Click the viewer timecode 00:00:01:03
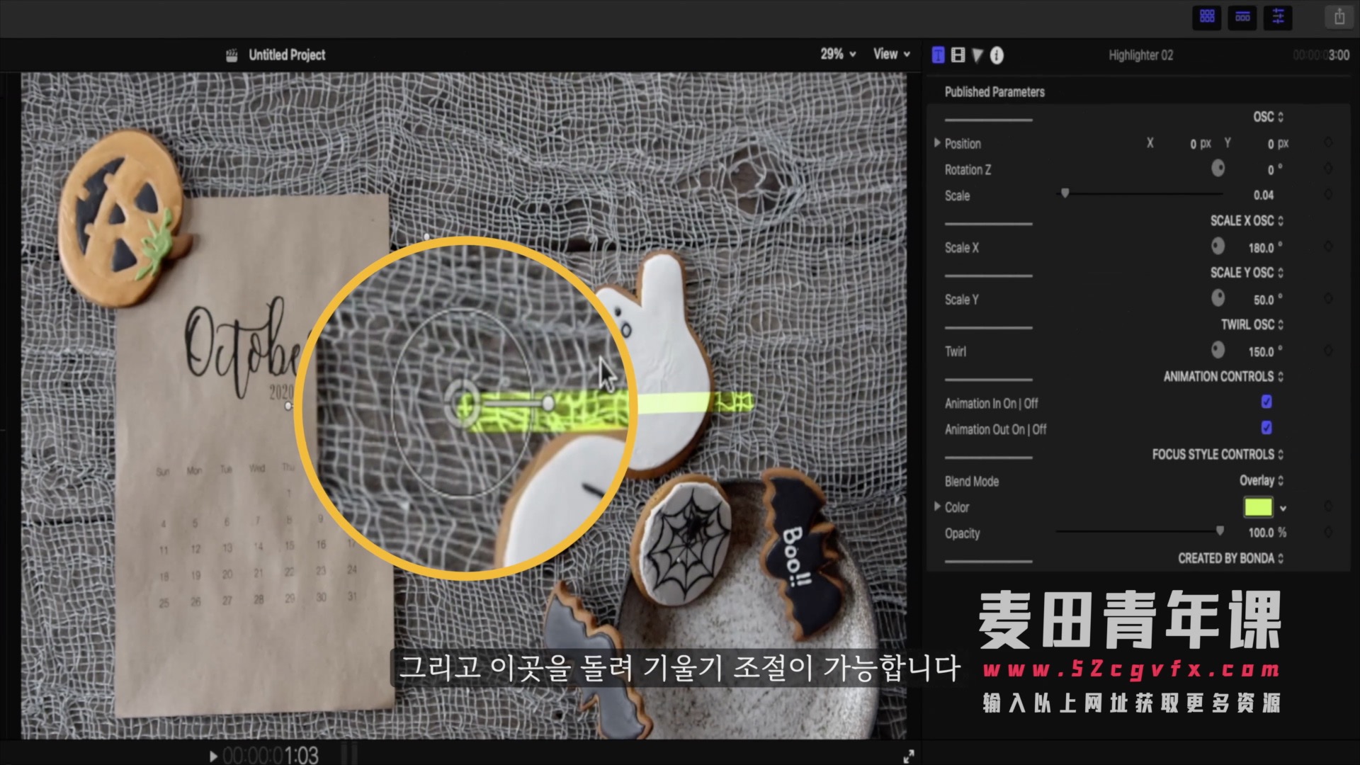 tap(271, 755)
